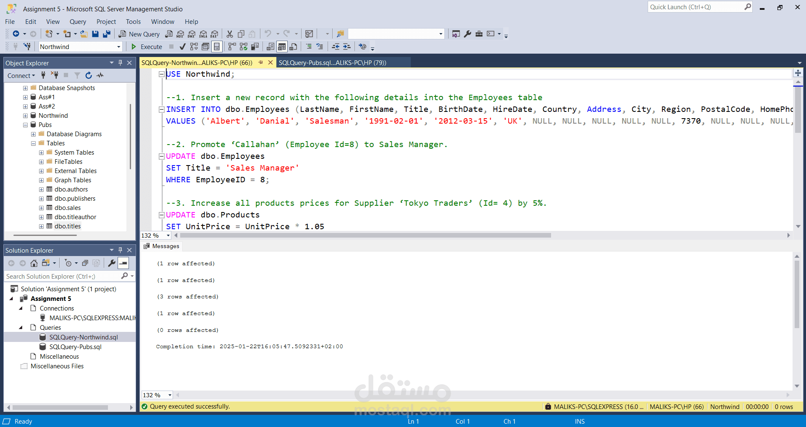Click Display Estimated Execution Plan icon
Image resolution: width=806 pixels, height=427 pixels.
[x=194, y=47]
